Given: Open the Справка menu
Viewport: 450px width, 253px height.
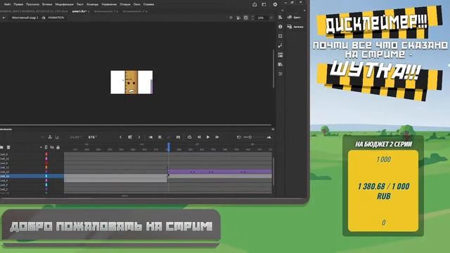Looking at the screenshot, I should coord(148,4).
